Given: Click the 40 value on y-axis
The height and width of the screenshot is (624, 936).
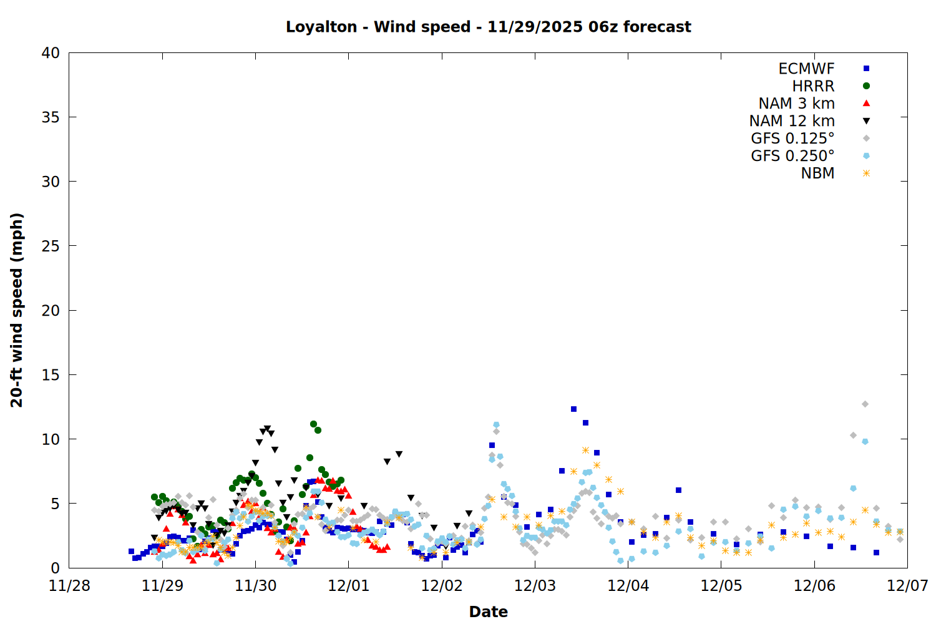Looking at the screenshot, I should click(x=51, y=53).
